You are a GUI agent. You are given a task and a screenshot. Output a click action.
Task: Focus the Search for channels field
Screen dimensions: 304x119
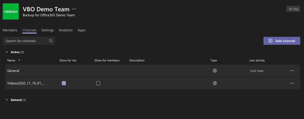[x=29, y=41]
